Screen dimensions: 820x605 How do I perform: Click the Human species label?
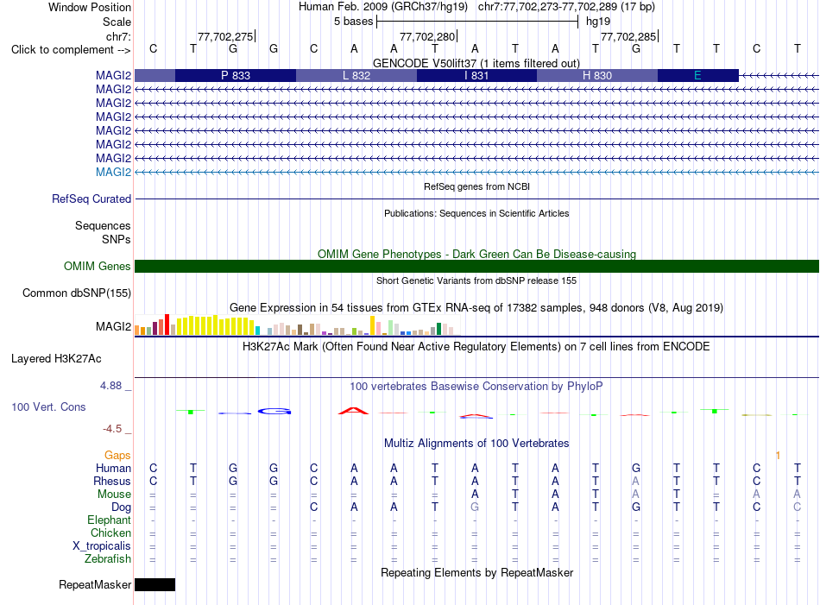pos(113,468)
